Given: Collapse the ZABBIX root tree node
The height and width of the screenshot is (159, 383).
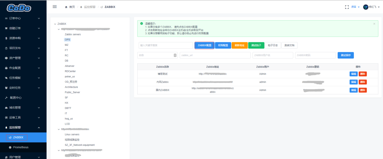Looking at the screenshot, I should pyautogui.click(x=55, y=24).
